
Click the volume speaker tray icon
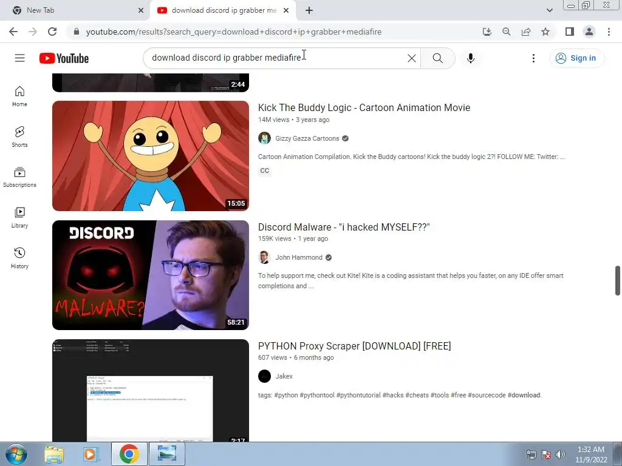tap(561, 454)
